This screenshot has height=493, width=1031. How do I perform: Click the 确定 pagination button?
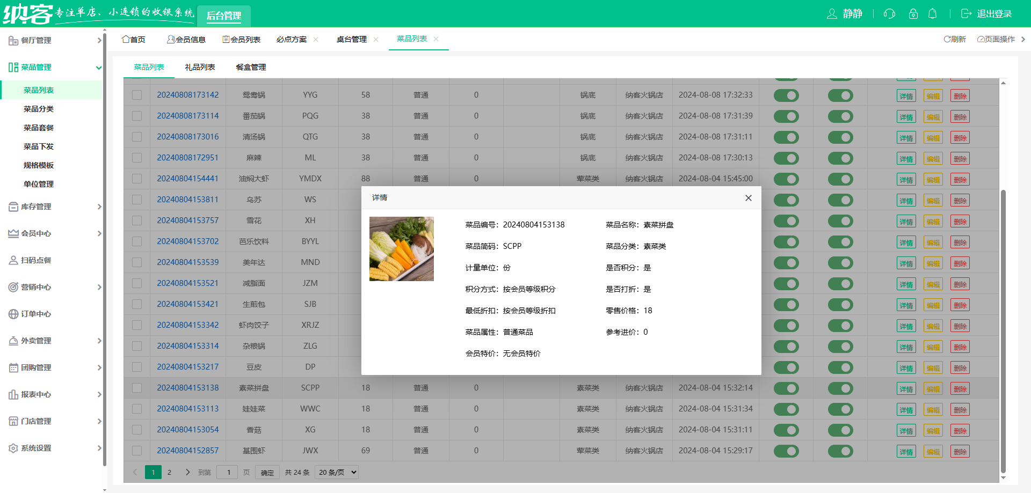[267, 472]
